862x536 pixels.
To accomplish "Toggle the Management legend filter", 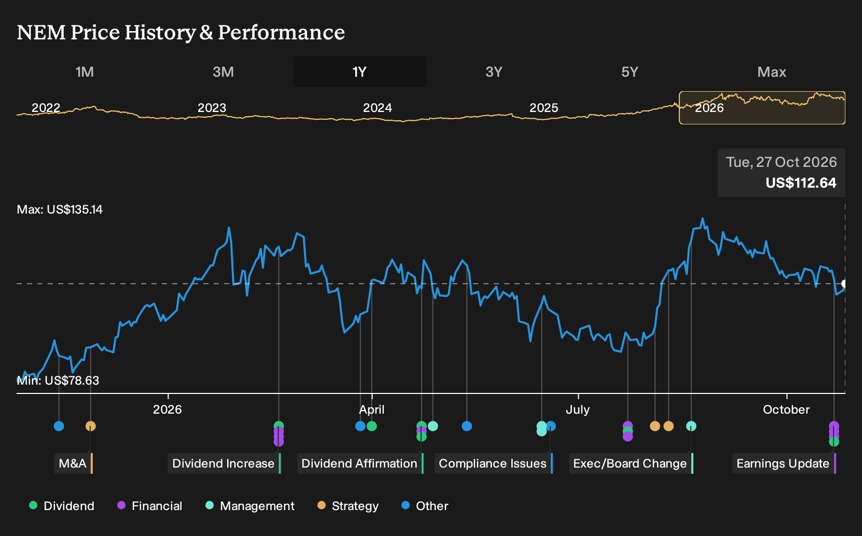I will pyautogui.click(x=250, y=506).
